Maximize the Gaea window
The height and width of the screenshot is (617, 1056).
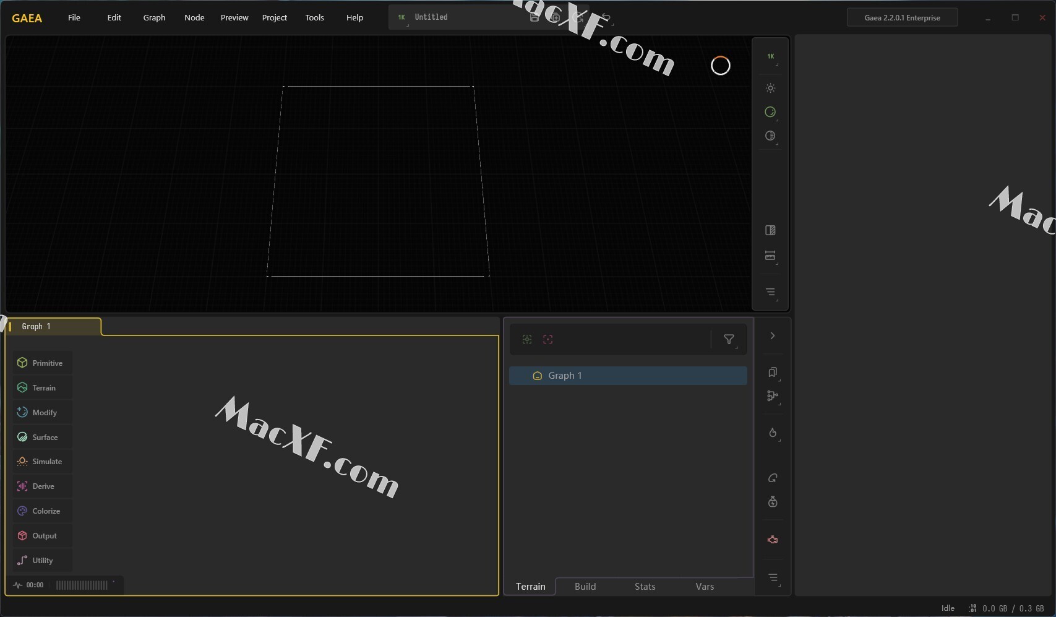pyautogui.click(x=1015, y=17)
